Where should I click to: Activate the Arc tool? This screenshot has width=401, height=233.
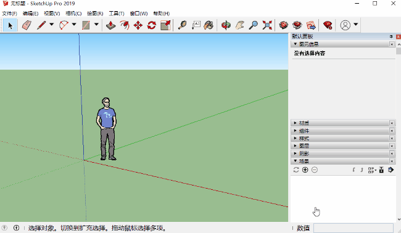point(64,25)
